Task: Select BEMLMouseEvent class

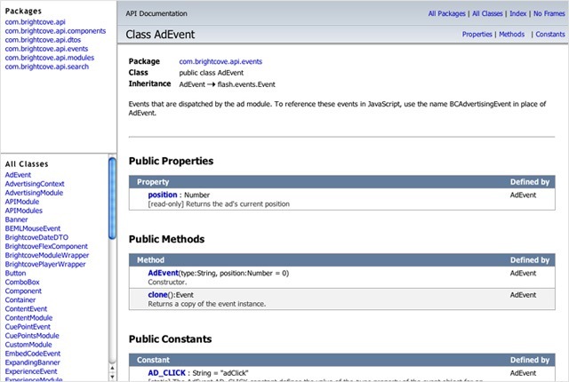Action: [x=33, y=228]
